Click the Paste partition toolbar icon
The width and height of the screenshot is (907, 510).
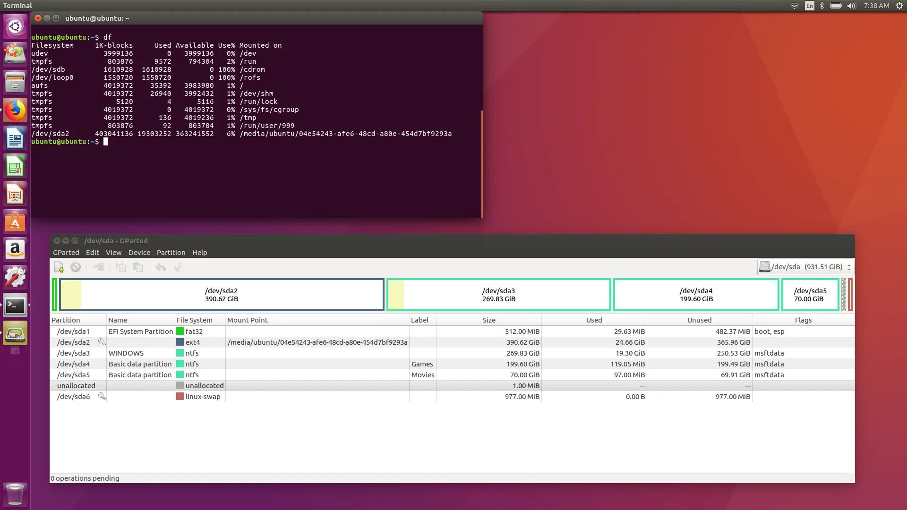138,267
